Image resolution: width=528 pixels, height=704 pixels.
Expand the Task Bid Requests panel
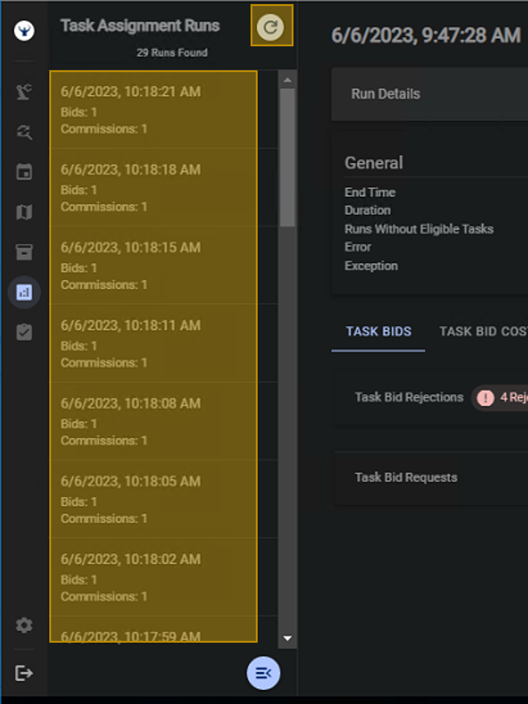coord(406,478)
